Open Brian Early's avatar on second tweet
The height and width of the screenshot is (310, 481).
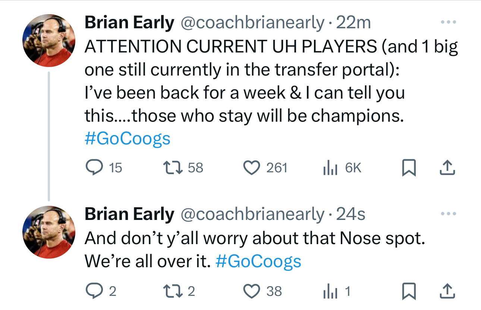coord(49,232)
